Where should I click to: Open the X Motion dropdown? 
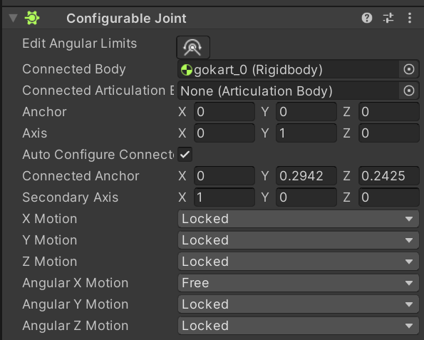(x=299, y=219)
